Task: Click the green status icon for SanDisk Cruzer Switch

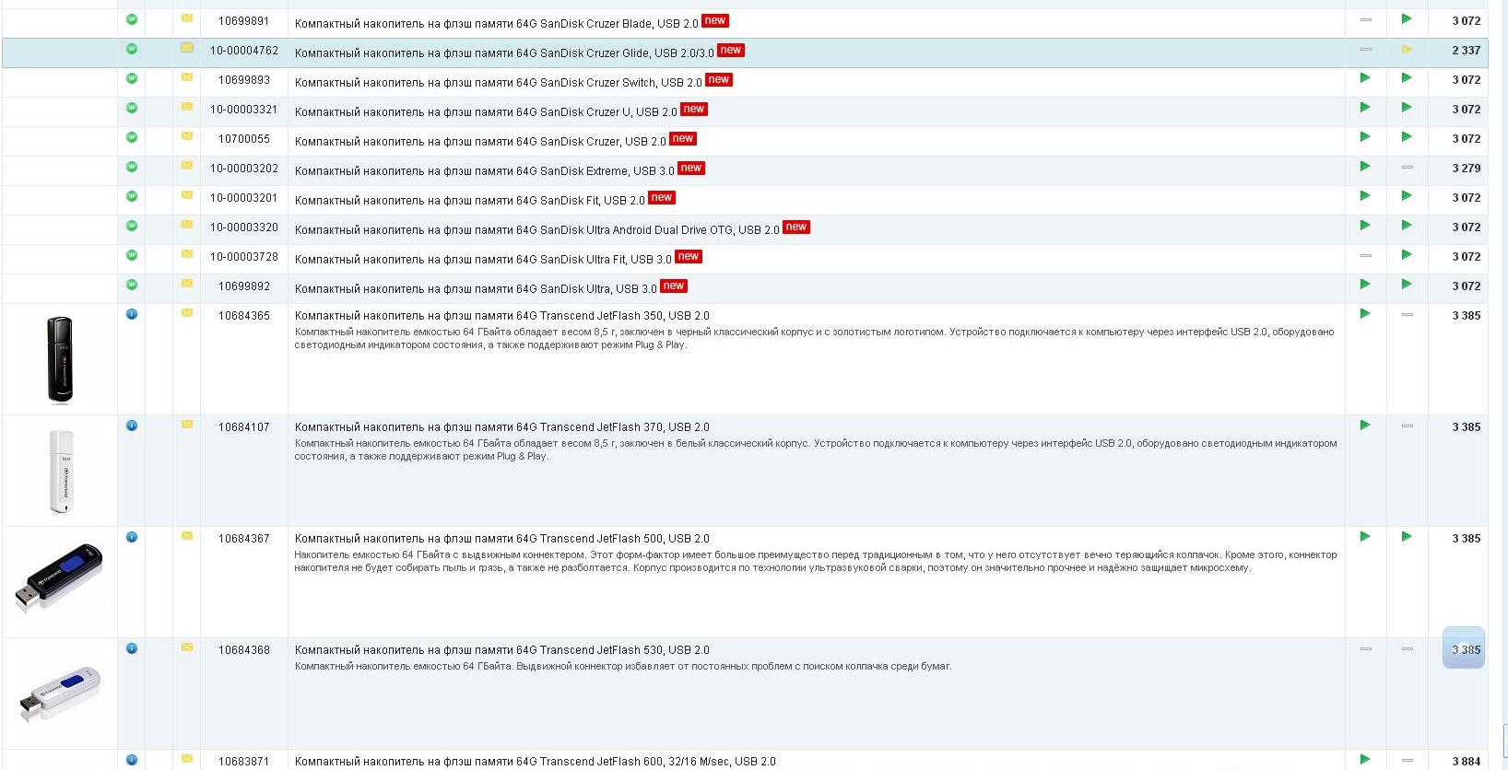Action: (x=132, y=78)
